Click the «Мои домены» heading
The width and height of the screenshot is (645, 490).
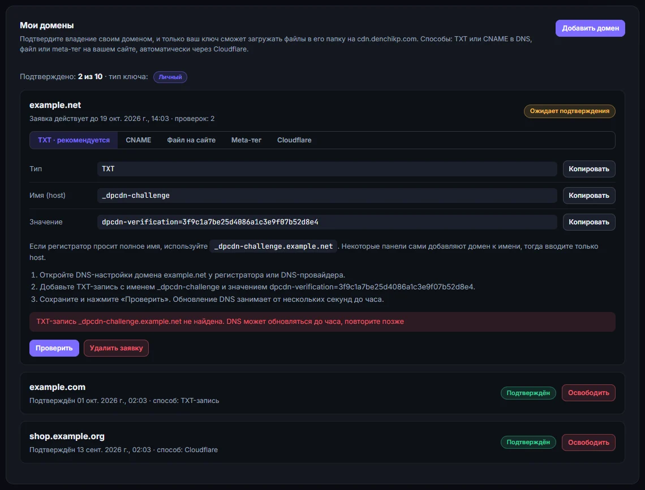(47, 25)
